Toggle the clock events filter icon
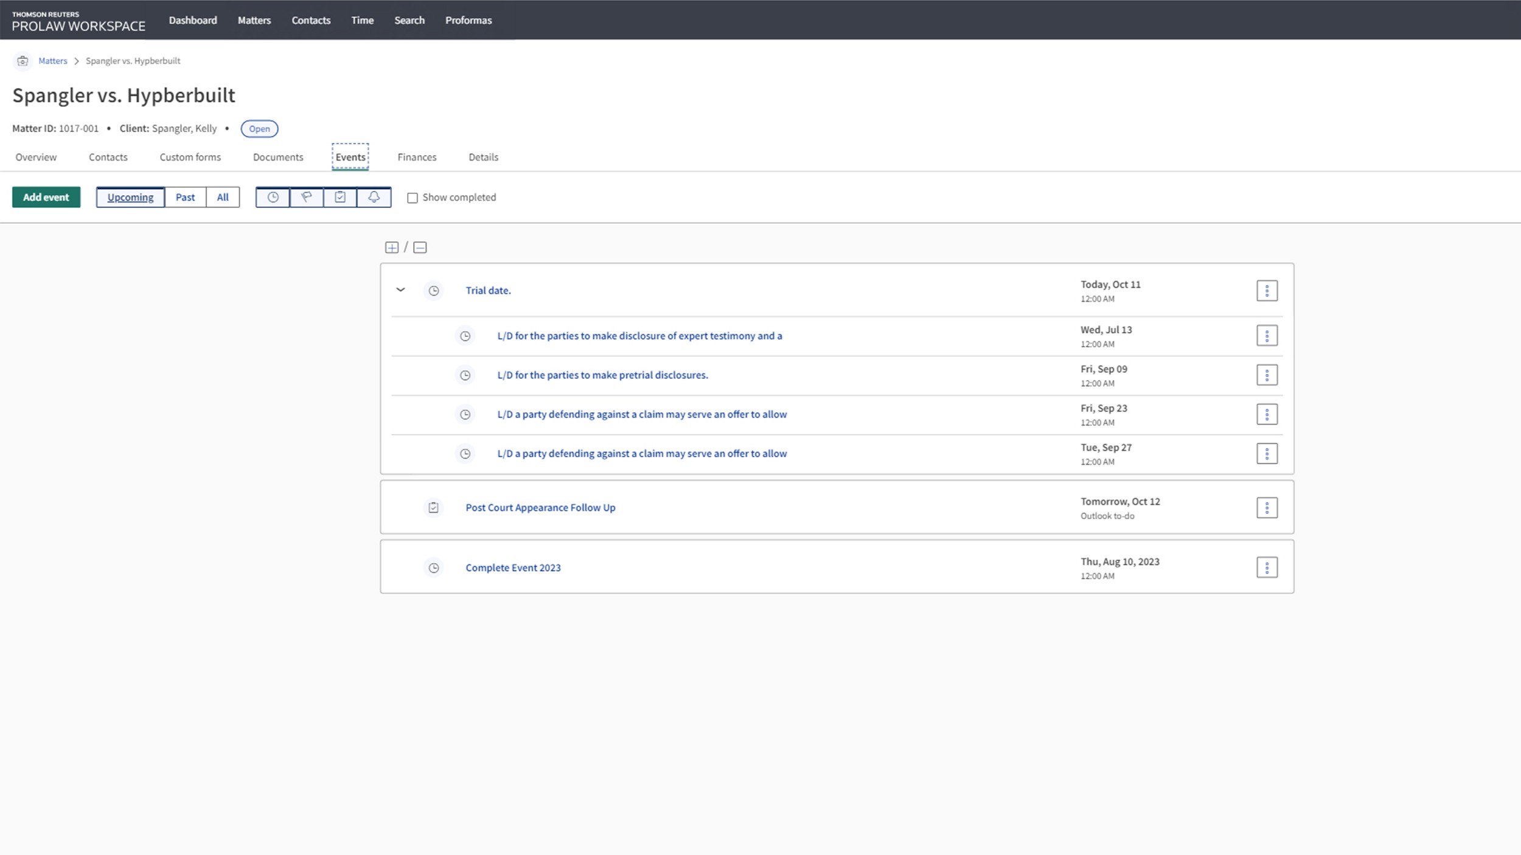 tap(273, 197)
